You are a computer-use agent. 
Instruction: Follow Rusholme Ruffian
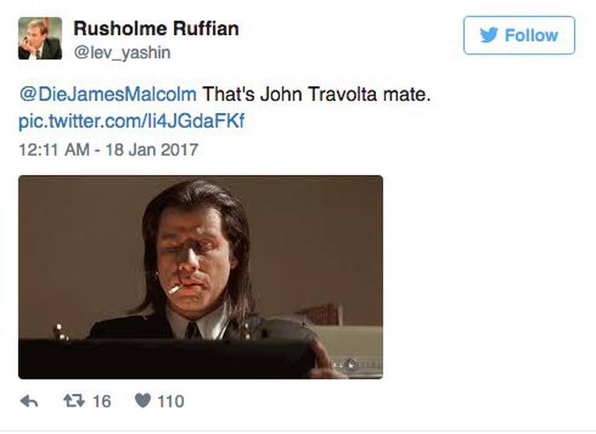519,35
